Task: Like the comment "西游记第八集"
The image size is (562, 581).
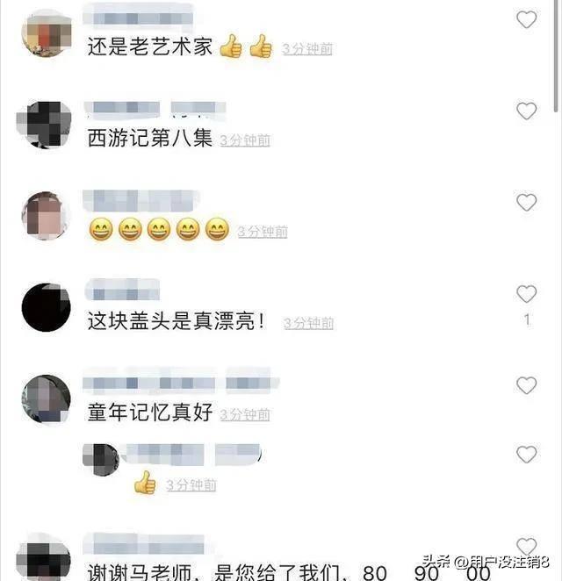Action: pos(526,111)
